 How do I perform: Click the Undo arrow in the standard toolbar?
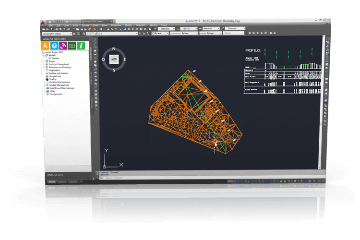[95, 29]
